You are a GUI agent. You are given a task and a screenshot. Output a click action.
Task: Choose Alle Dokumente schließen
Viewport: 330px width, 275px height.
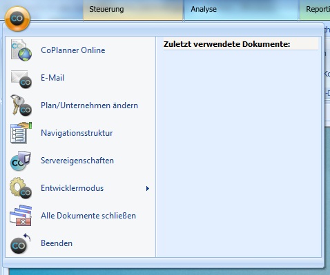click(80, 216)
